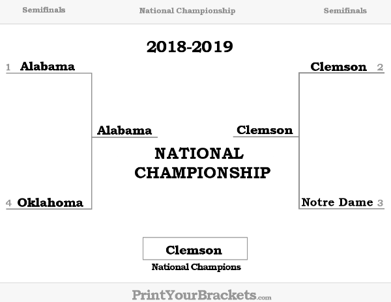Click the National Championship header label
The height and width of the screenshot is (302, 391).
coord(187,10)
